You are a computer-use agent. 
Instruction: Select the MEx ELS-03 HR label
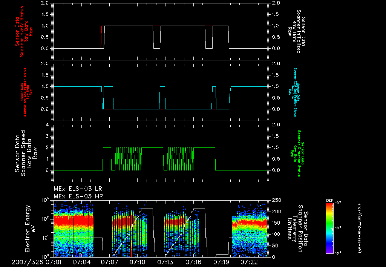coord(78,196)
